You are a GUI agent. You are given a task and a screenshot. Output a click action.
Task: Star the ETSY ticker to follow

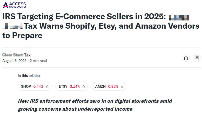(84, 86)
